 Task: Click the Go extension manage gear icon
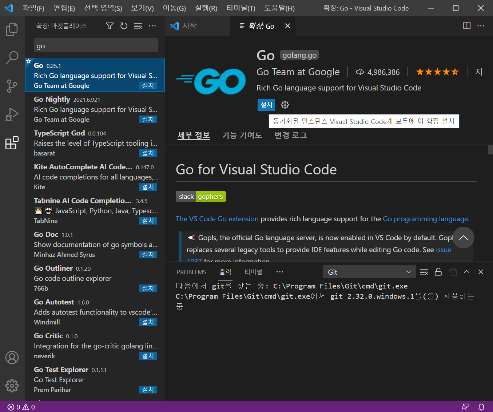pos(285,105)
